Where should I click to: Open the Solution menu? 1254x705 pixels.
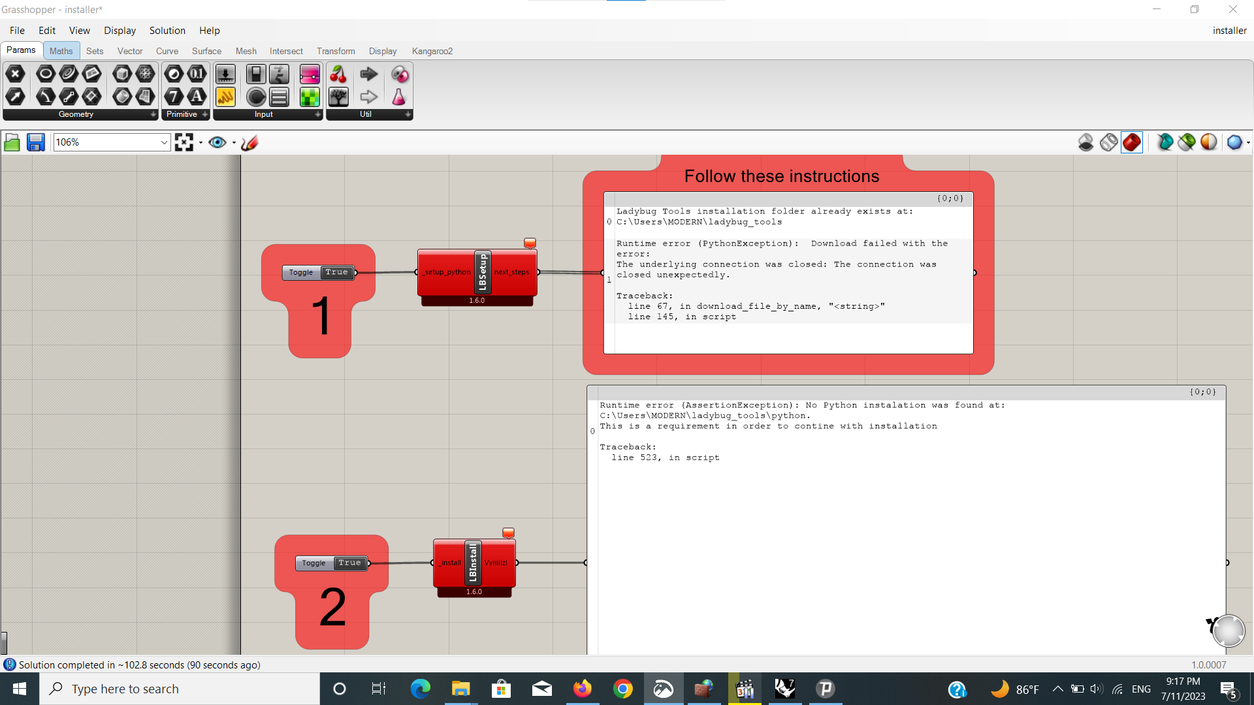(x=167, y=31)
